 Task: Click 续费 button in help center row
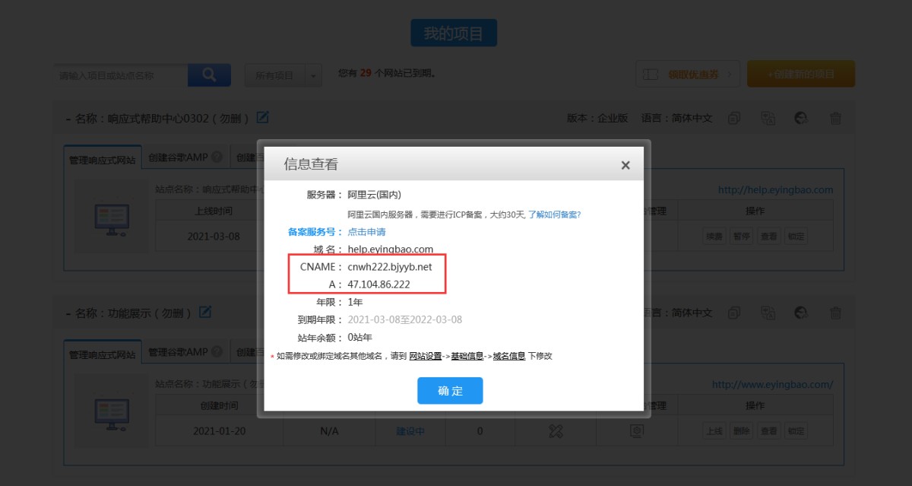[x=714, y=237]
